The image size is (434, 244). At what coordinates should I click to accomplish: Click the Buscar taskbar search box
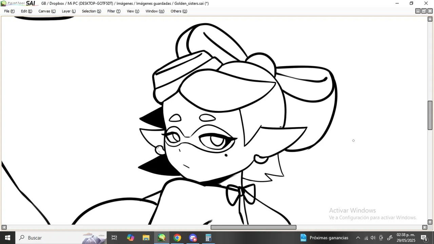61,238
